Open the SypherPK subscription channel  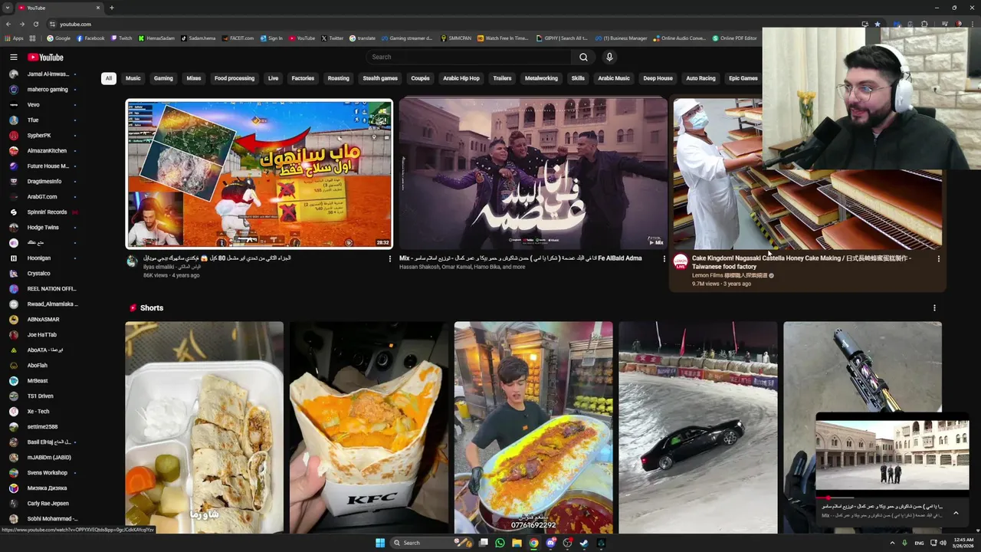[42, 135]
